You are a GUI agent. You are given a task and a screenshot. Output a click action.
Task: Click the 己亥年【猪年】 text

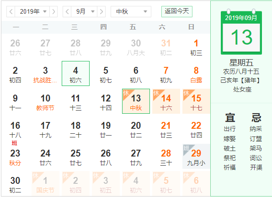click(x=240, y=80)
